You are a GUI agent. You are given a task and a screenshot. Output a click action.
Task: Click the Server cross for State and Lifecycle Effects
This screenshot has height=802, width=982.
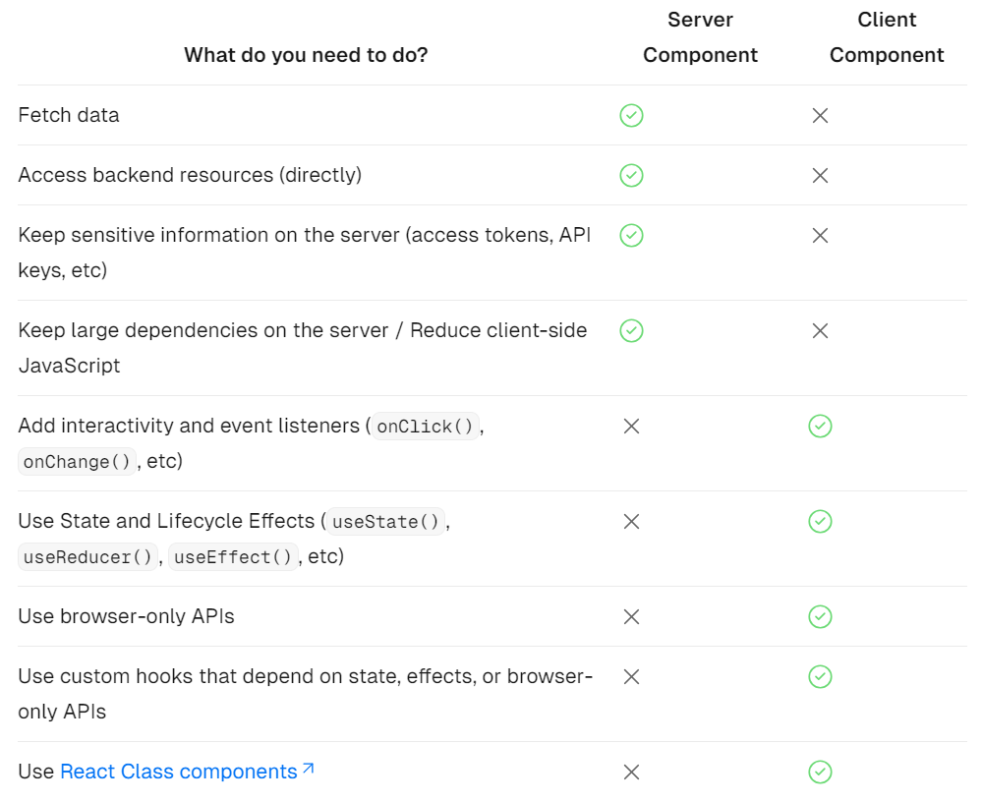pyautogui.click(x=631, y=522)
